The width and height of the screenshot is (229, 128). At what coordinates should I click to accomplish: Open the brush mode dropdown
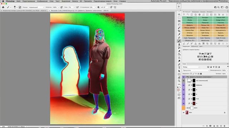pyautogui.click(x=36, y=7)
